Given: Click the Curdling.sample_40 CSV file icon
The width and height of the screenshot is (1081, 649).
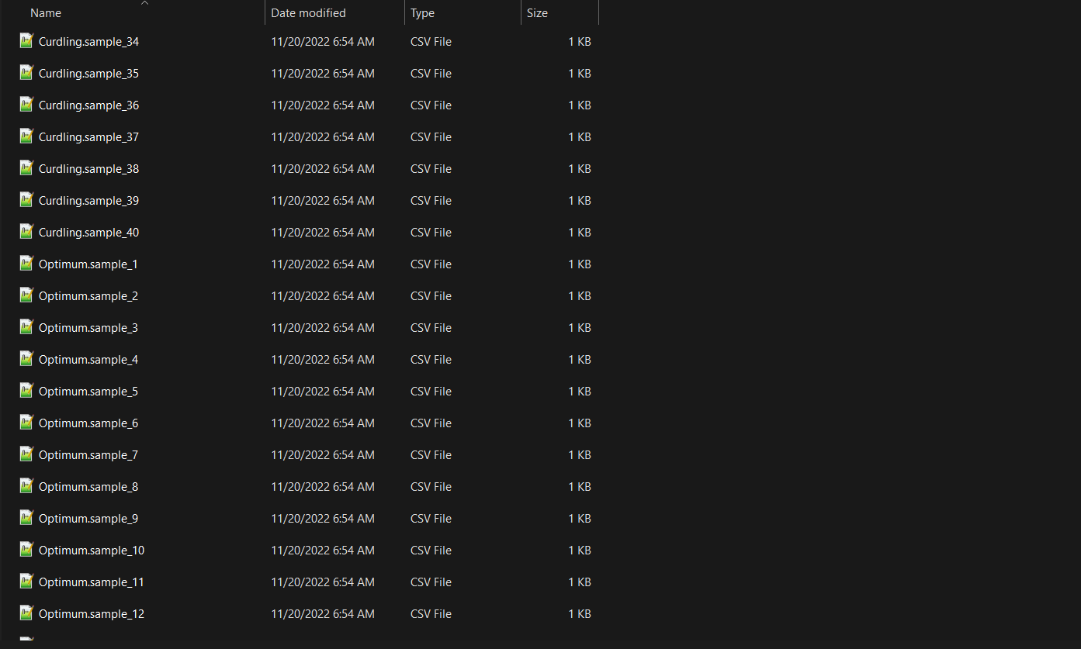Looking at the screenshot, I should 26,232.
